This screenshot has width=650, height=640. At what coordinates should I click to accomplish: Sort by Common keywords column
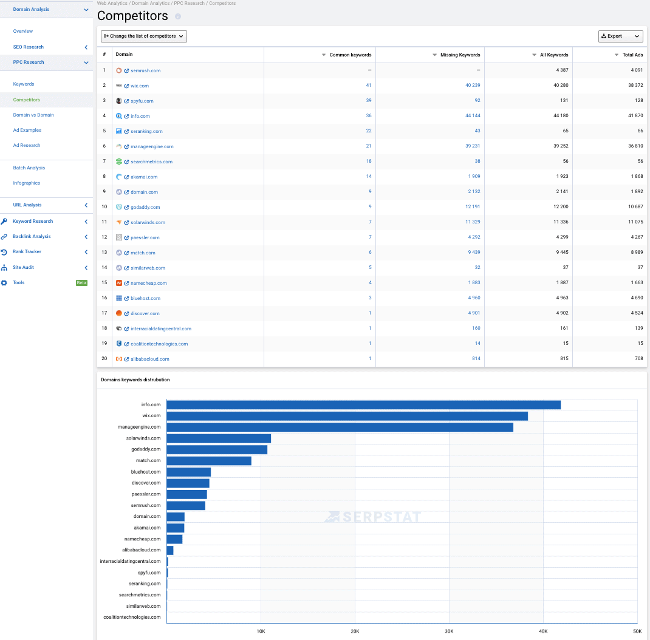346,55
